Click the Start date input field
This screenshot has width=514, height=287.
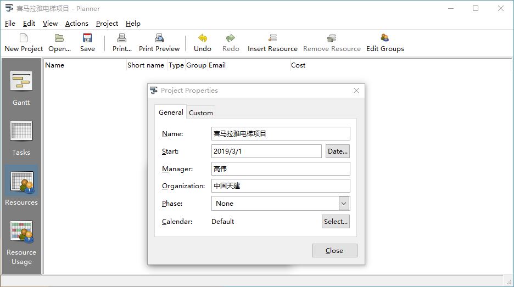266,151
